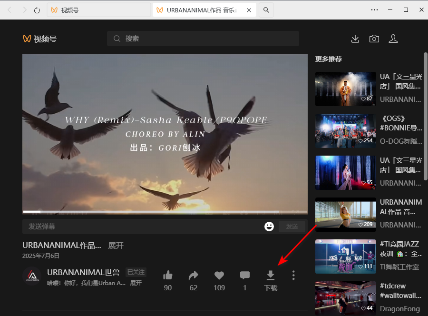Expand the video title with 展开

point(116,246)
